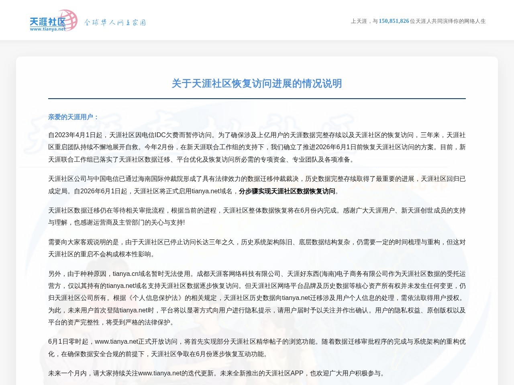The height and width of the screenshot is (385, 514).
Task: Click paragraph starting 另外，由于种种原因
Action: pos(257,298)
